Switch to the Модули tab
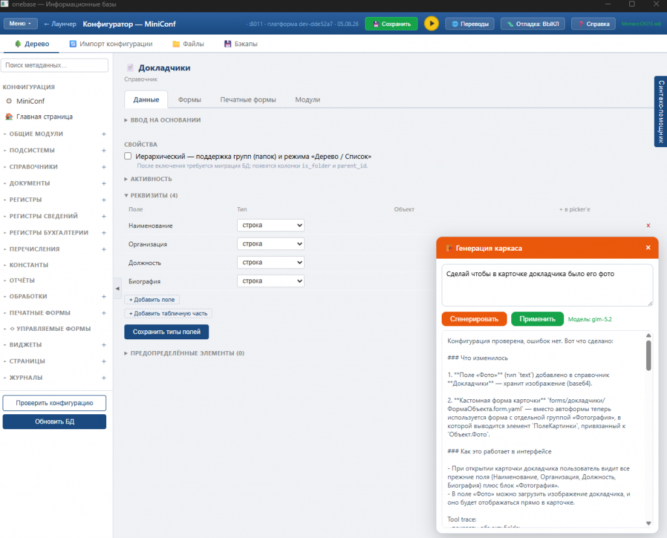 (x=307, y=100)
